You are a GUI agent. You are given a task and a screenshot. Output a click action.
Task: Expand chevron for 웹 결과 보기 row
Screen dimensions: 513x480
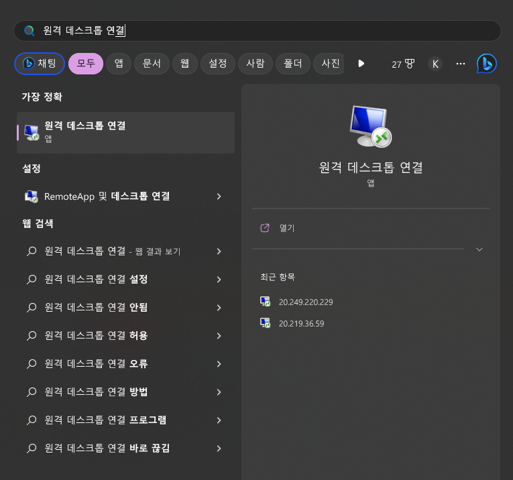coord(219,251)
